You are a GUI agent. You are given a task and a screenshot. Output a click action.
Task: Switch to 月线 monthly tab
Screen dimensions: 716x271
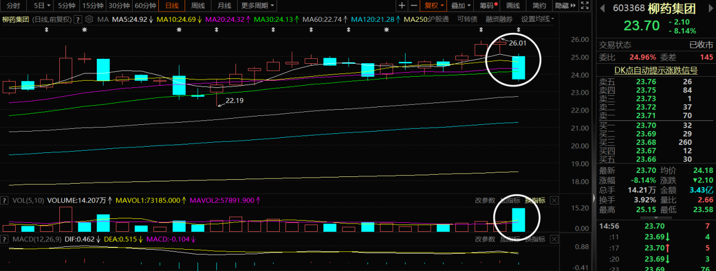click(224, 6)
